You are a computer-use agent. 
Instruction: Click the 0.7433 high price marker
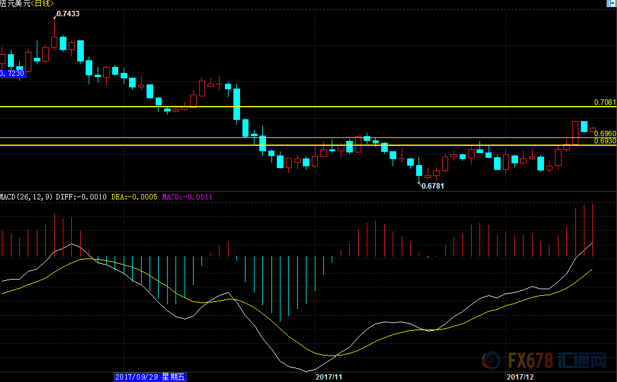67,13
